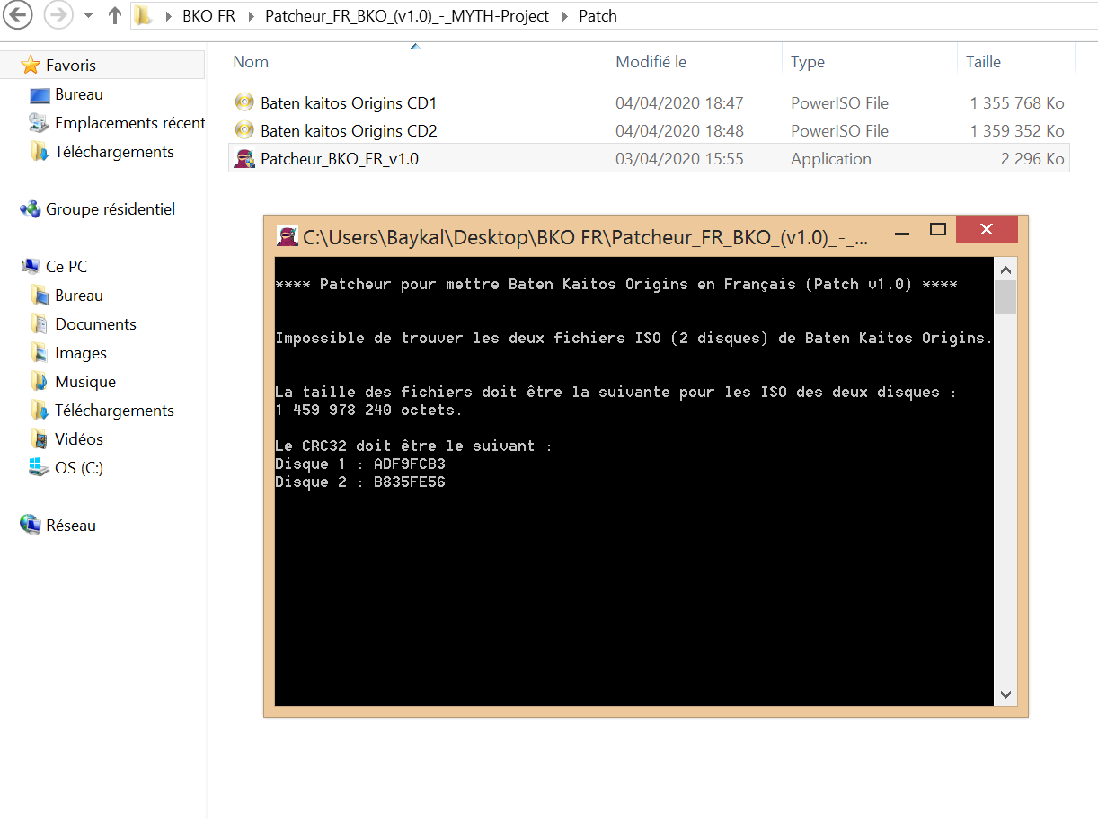The width and height of the screenshot is (1098, 822).
Task: Select Baten kaitos Origins CD2 disc icon
Action: [244, 130]
